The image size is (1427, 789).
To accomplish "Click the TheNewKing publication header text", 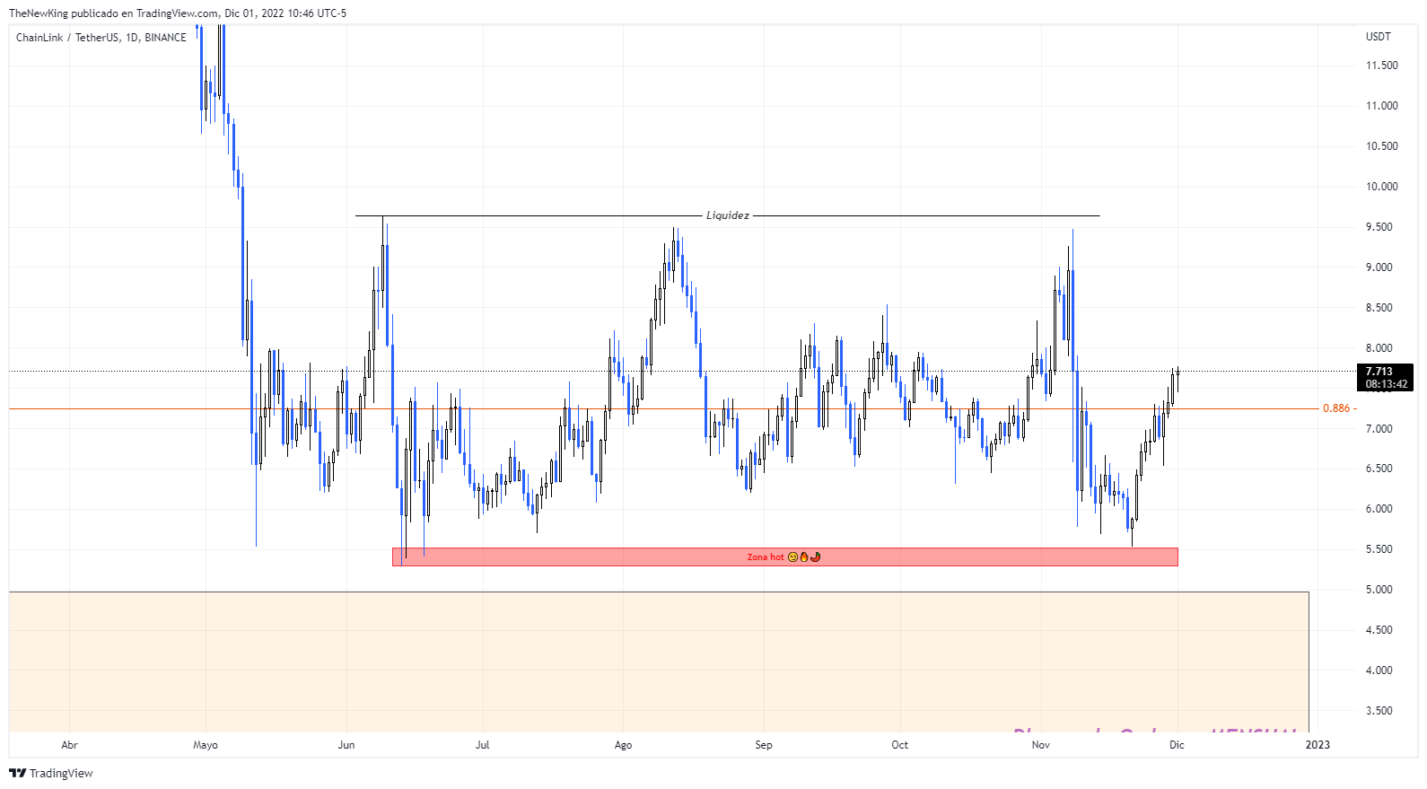I will click(178, 13).
